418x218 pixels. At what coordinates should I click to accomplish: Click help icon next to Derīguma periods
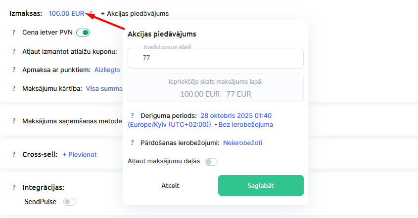point(132,115)
